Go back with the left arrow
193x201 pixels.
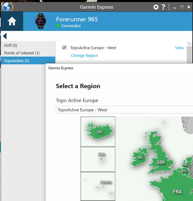(x=5, y=36)
